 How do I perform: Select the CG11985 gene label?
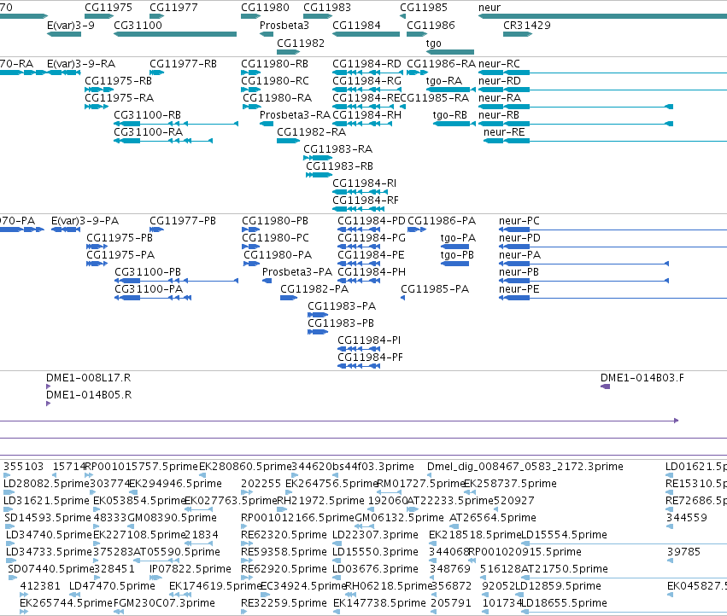click(424, 8)
